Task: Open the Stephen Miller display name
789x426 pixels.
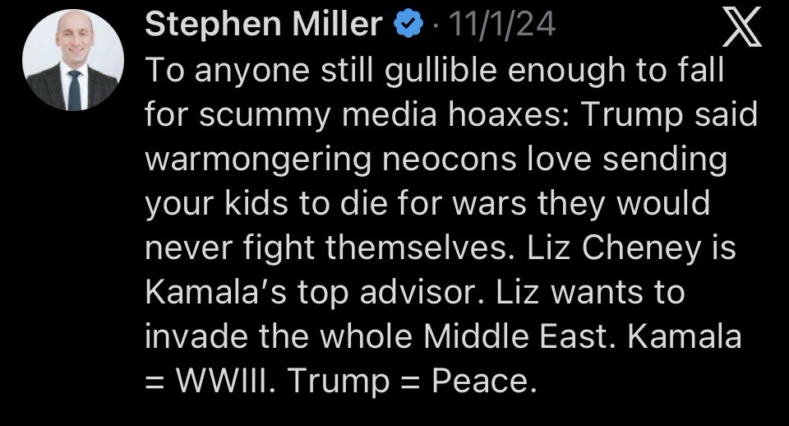Action: (263, 25)
